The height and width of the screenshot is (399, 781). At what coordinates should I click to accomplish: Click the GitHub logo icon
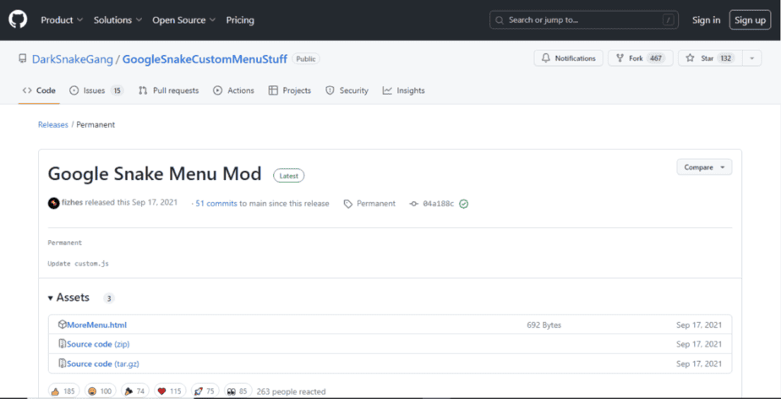(18, 19)
